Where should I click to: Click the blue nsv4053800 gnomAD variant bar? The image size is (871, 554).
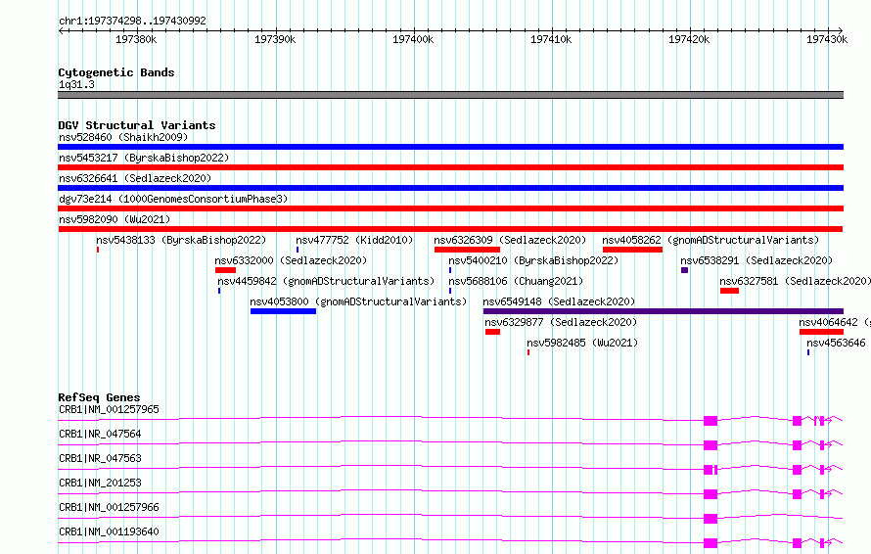283,311
